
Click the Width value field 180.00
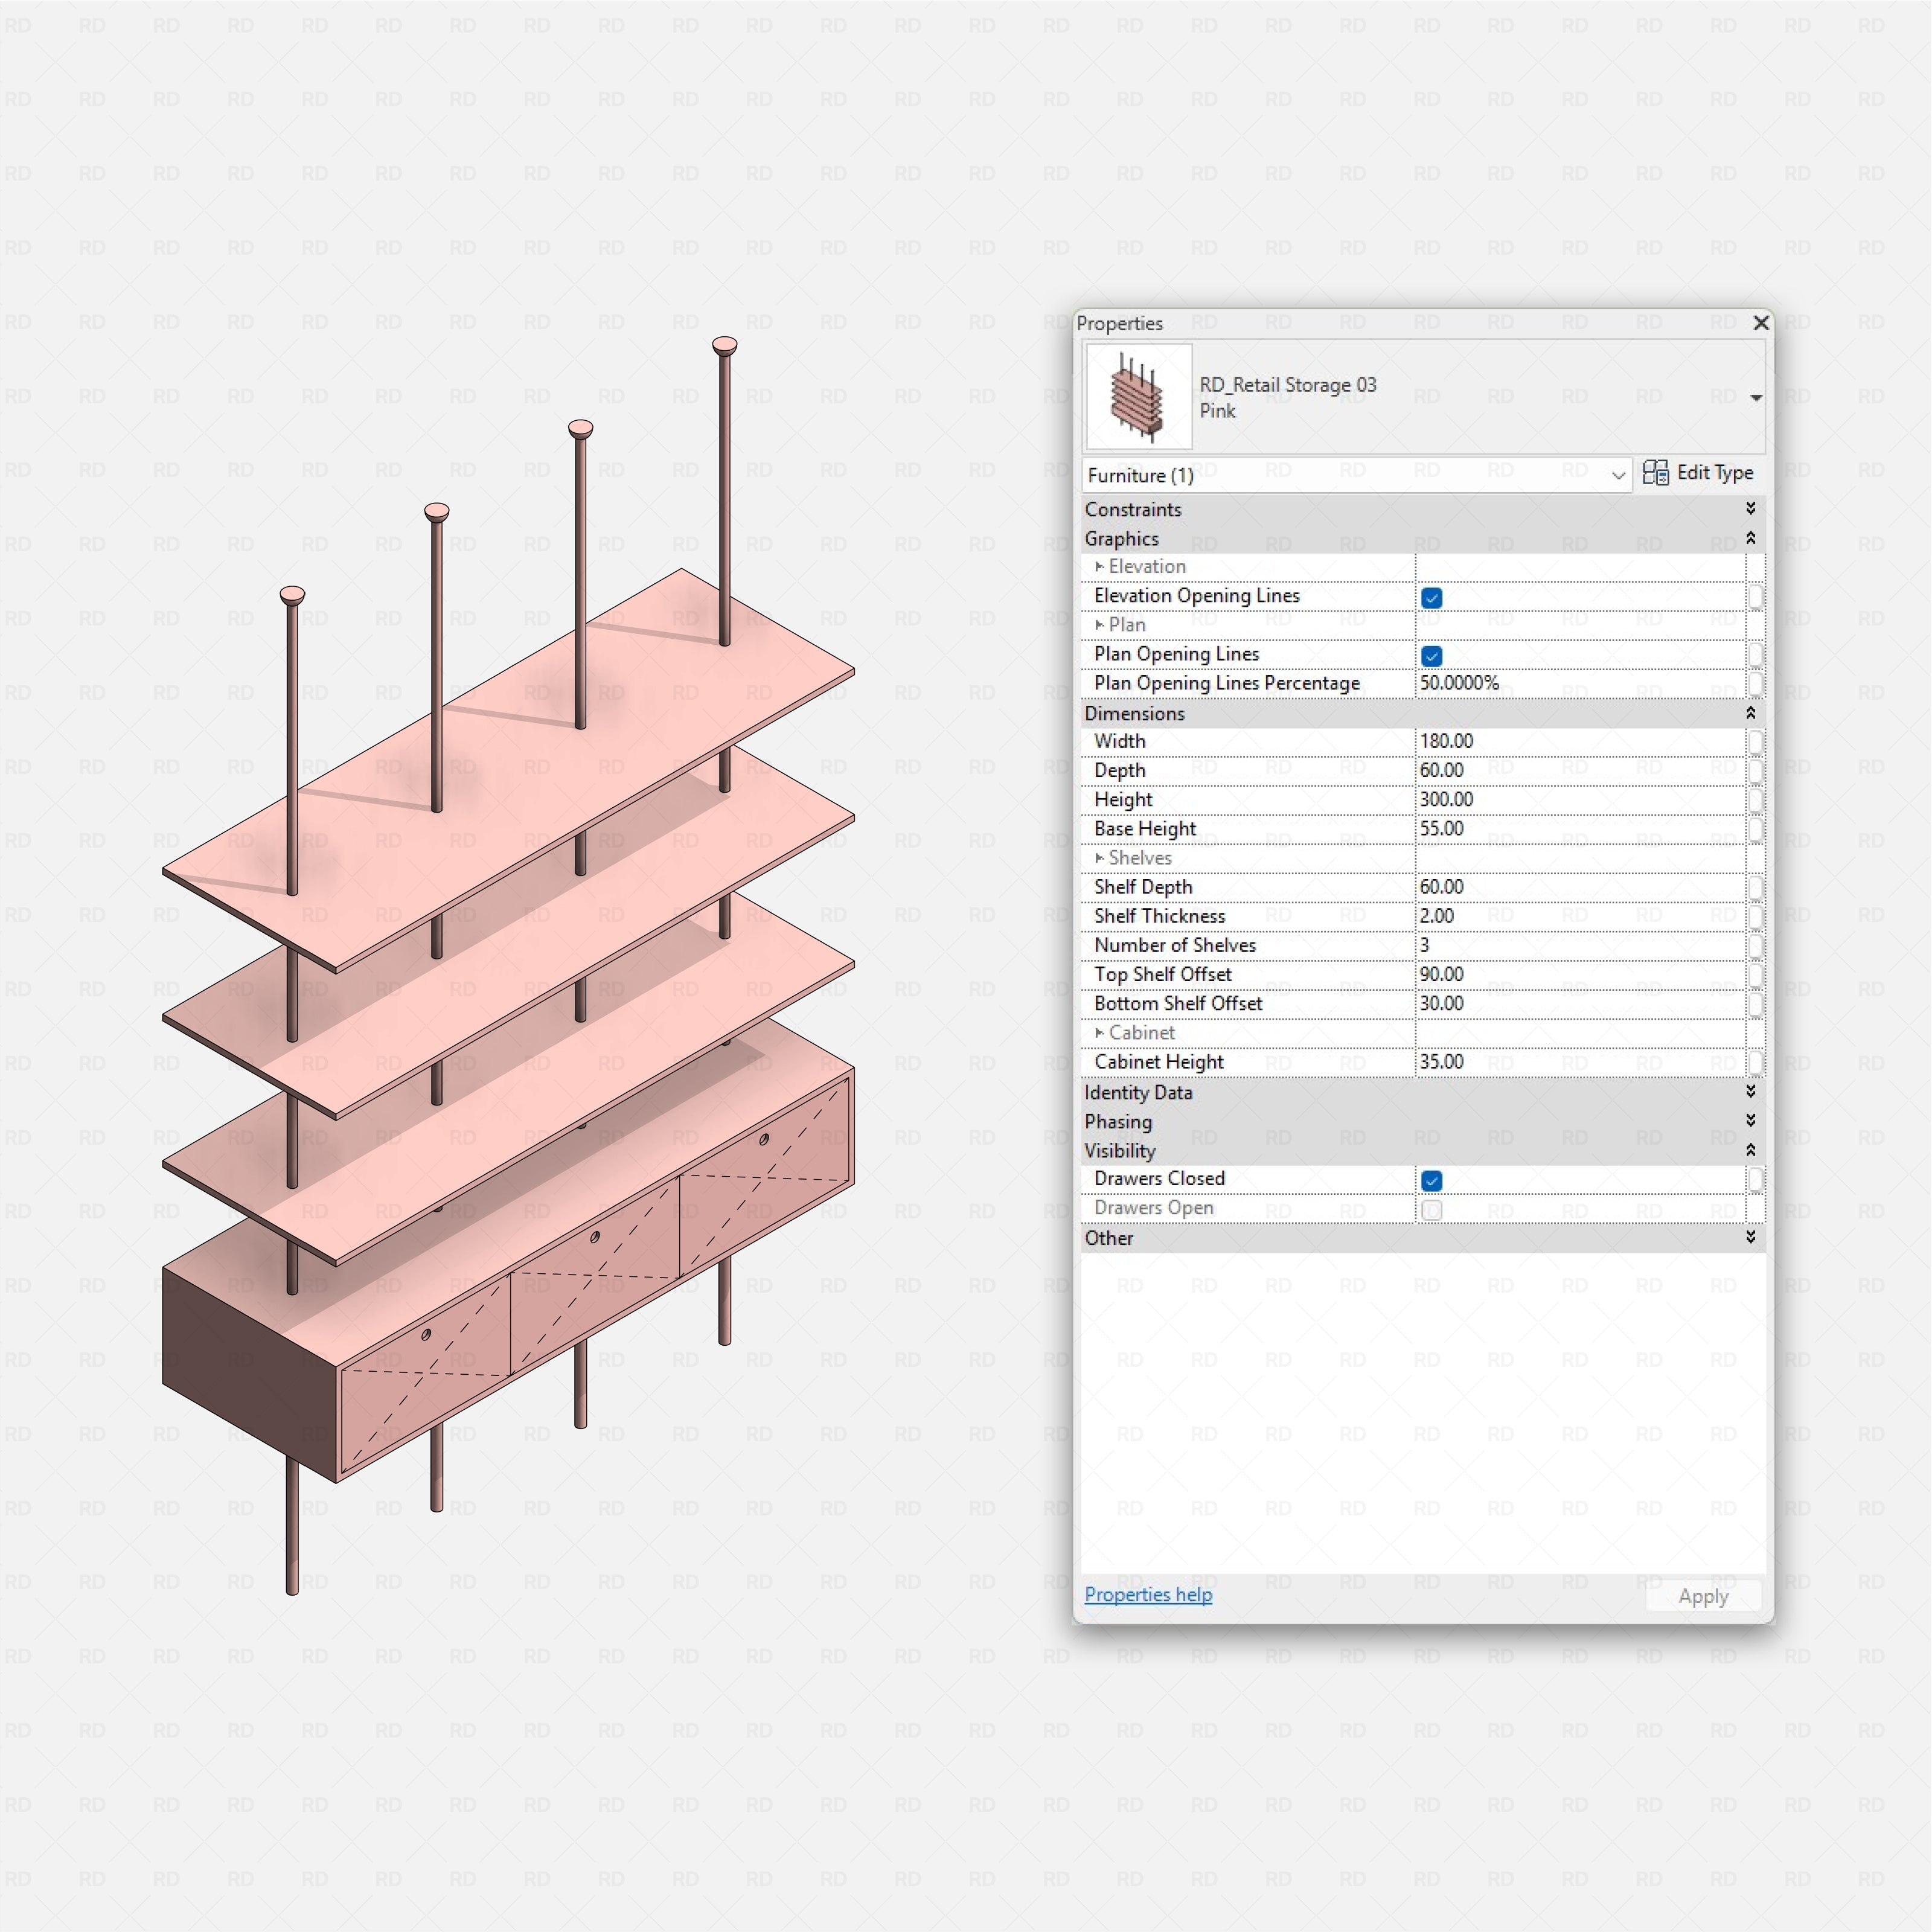pyautogui.click(x=1580, y=741)
